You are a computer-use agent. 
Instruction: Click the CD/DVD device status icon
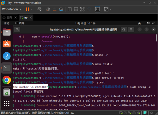125,113
